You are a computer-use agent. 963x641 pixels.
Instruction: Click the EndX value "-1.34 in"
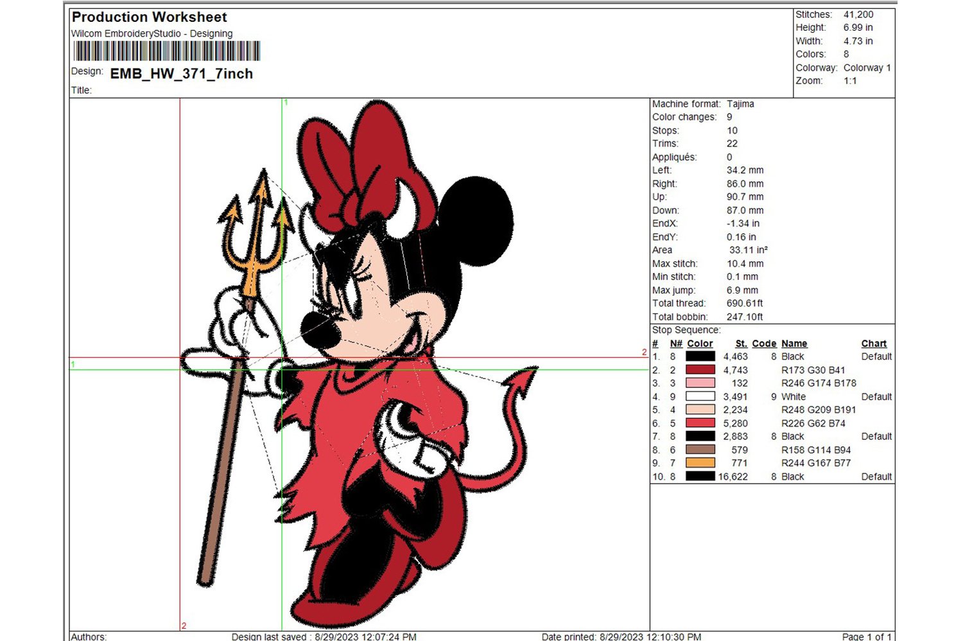743,224
